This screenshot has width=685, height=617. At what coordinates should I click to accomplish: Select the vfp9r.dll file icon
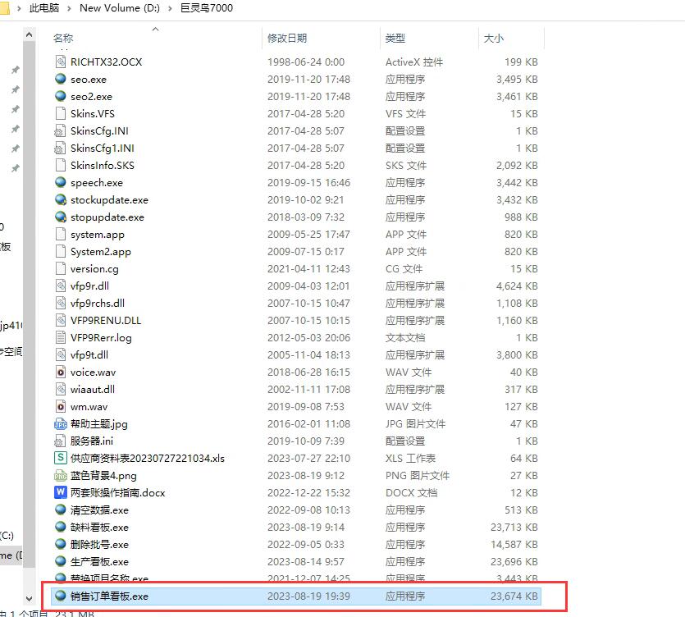tap(60, 286)
